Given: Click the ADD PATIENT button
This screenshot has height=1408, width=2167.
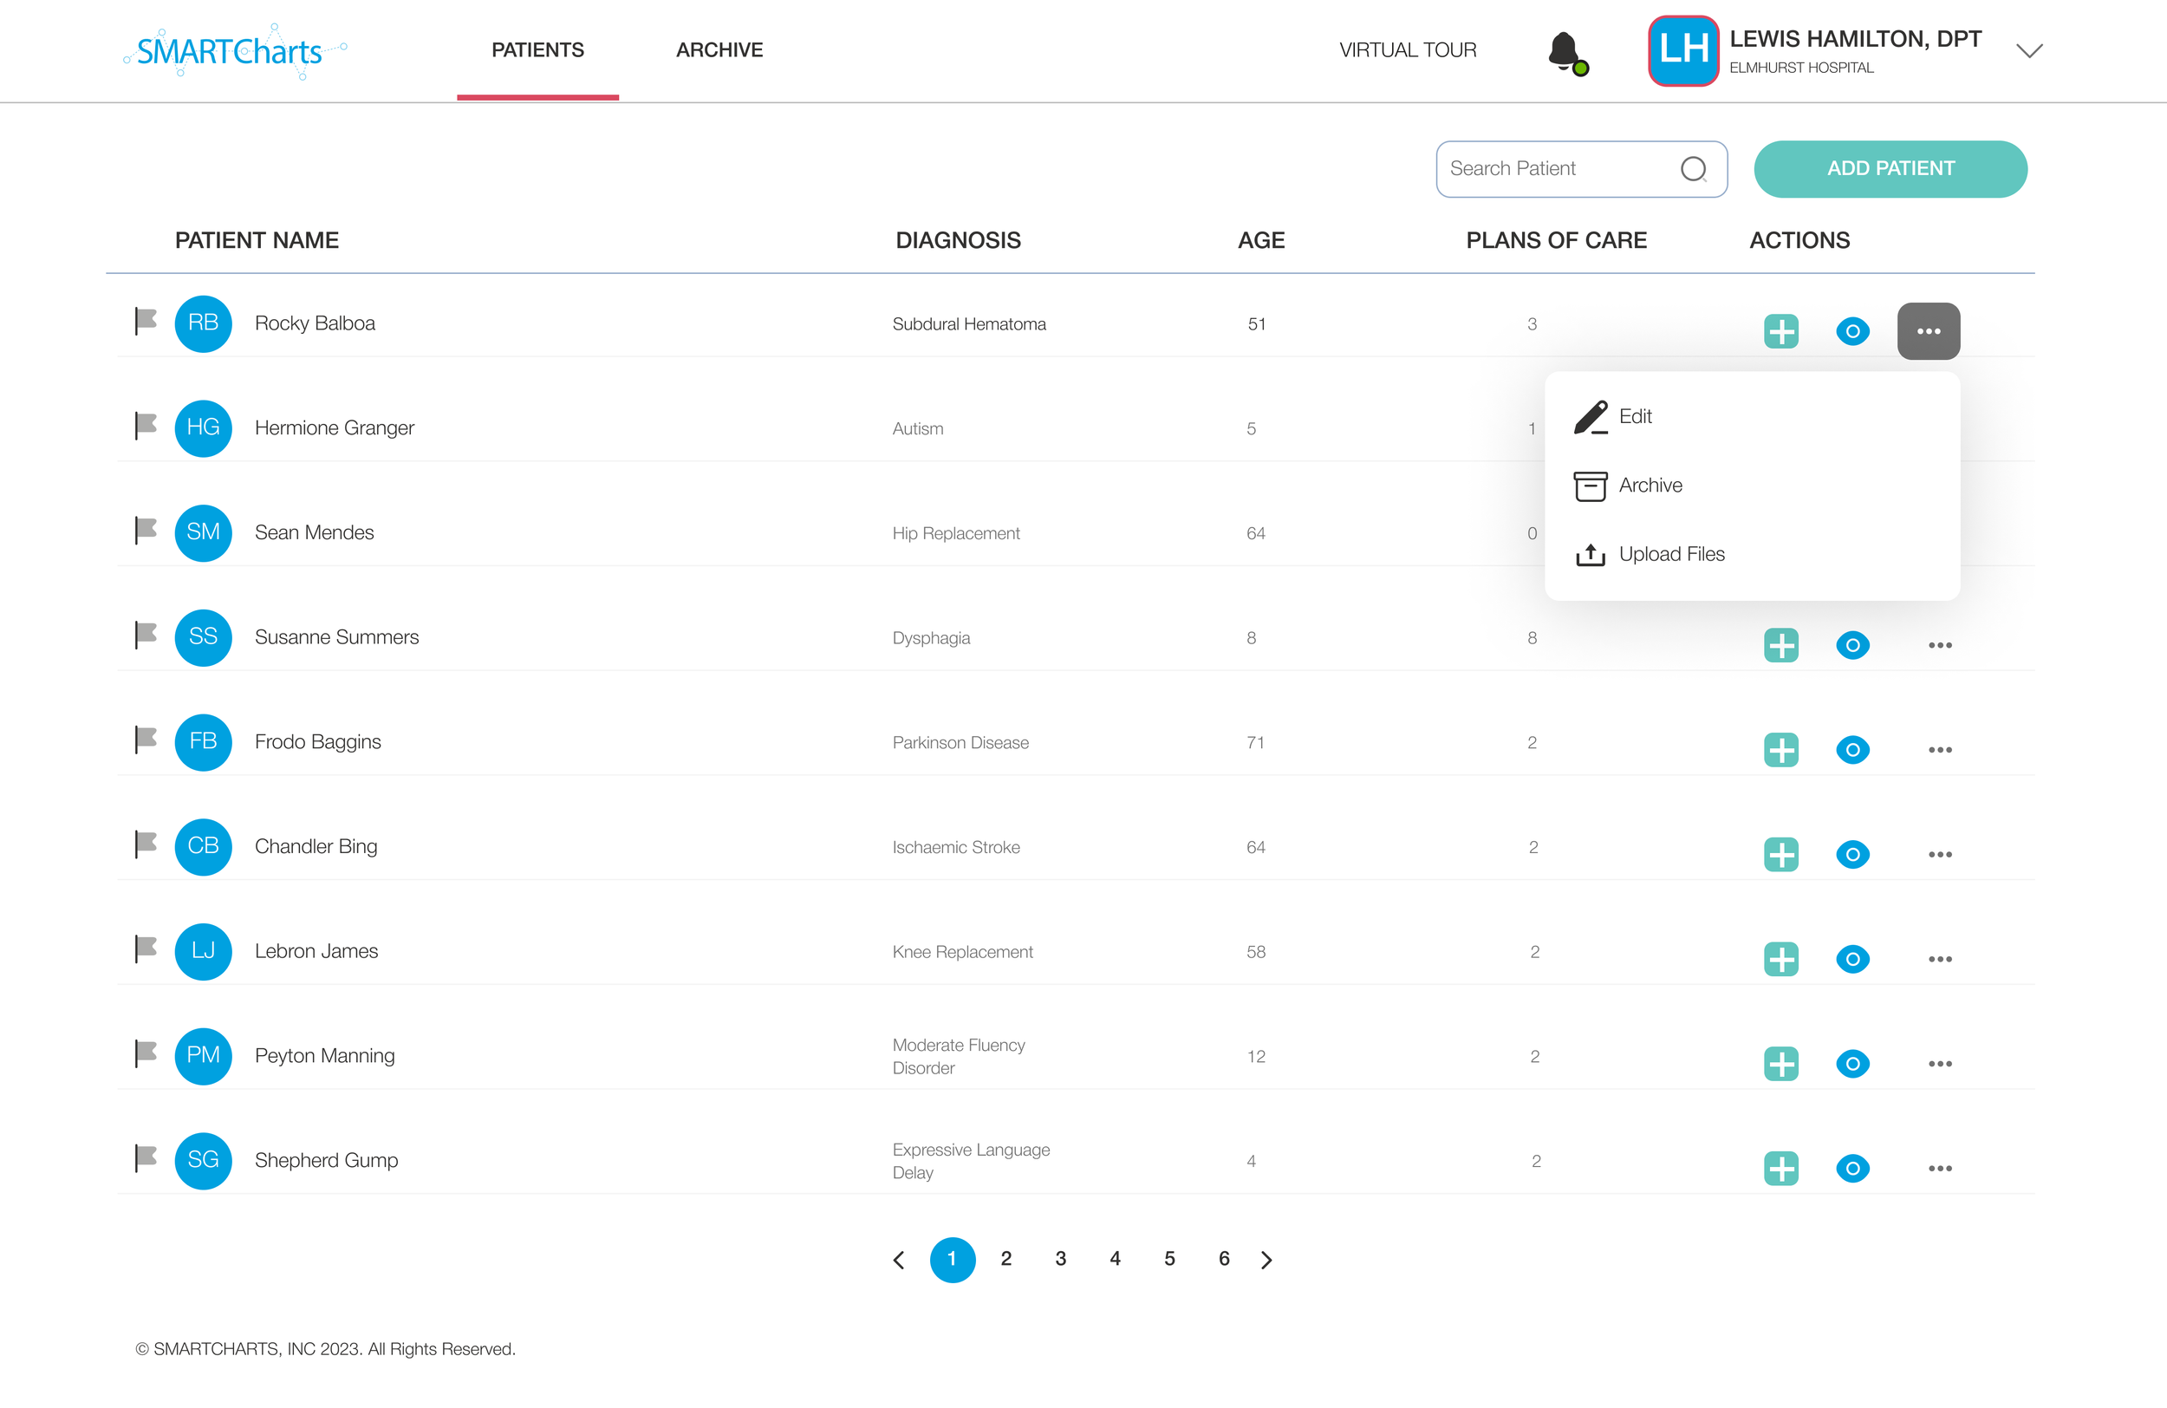Looking at the screenshot, I should (x=1890, y=168).
